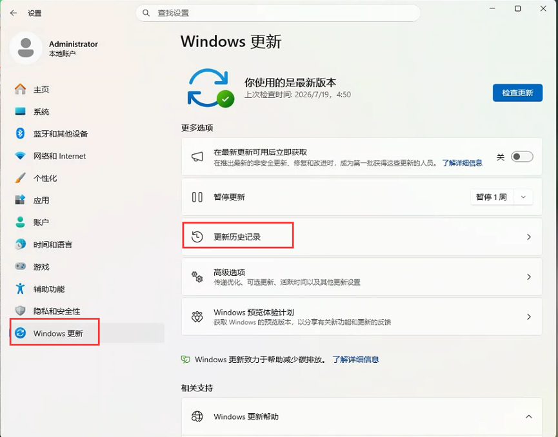The image size is (558, 437).
Task: Click the 主页 home icon
Action: [20, 89]
